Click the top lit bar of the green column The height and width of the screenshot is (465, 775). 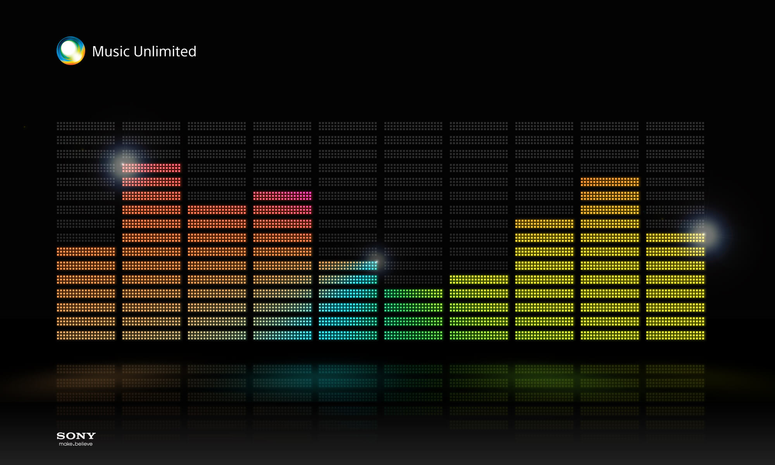pos(413,293)
